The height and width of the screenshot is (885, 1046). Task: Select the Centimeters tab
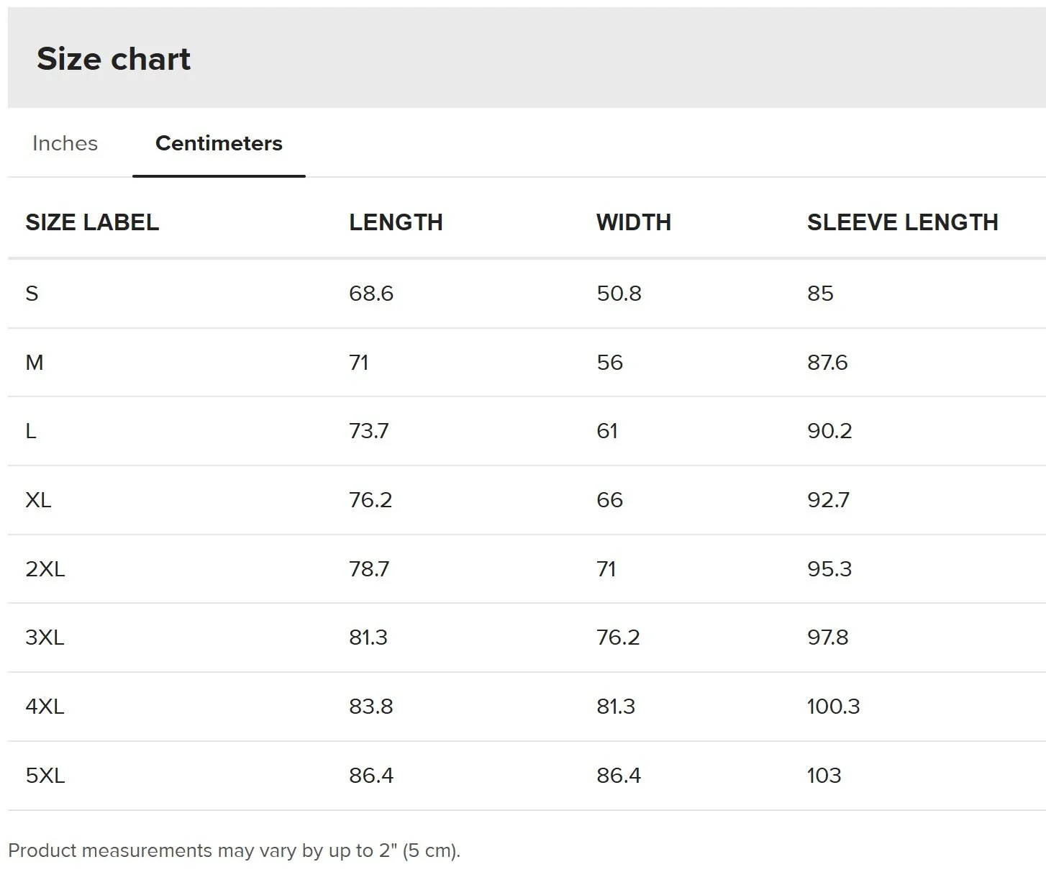pos(219,143)
